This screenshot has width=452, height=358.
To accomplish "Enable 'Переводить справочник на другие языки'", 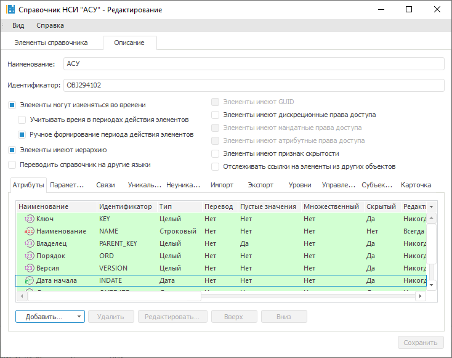I will click(12, 165).
